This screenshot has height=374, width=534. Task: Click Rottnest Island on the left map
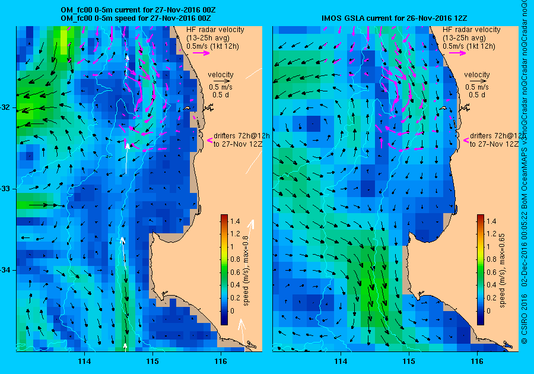tap(187, 108)
